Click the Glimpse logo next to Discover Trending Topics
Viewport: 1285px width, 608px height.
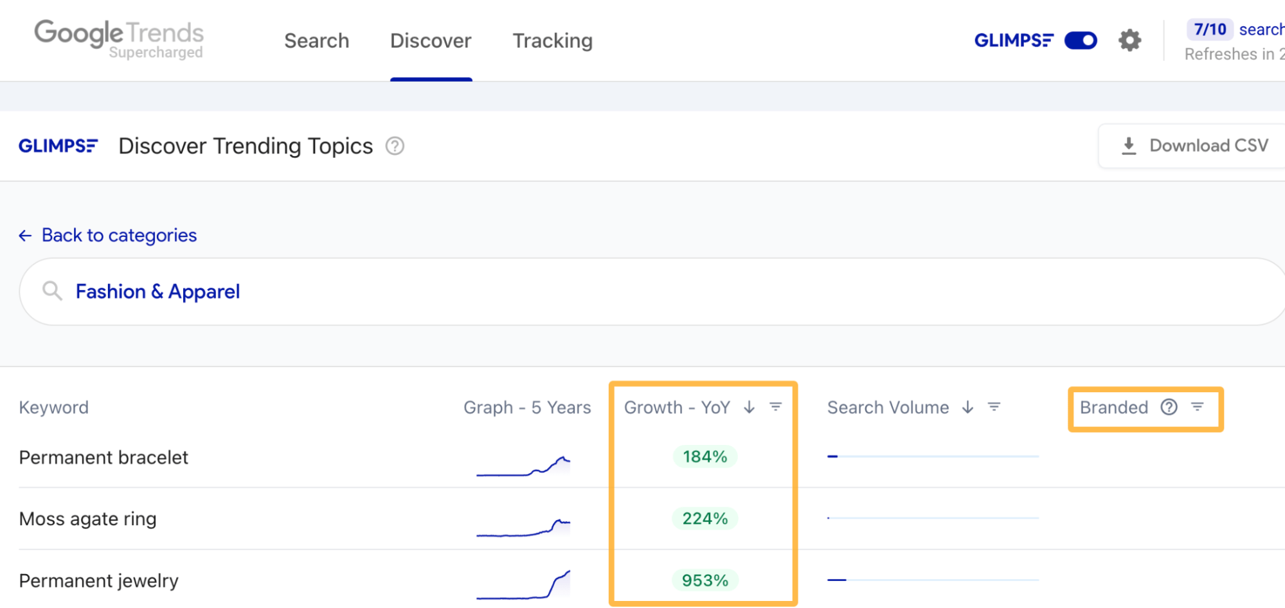pyautogui.click(x=58, y=146)
